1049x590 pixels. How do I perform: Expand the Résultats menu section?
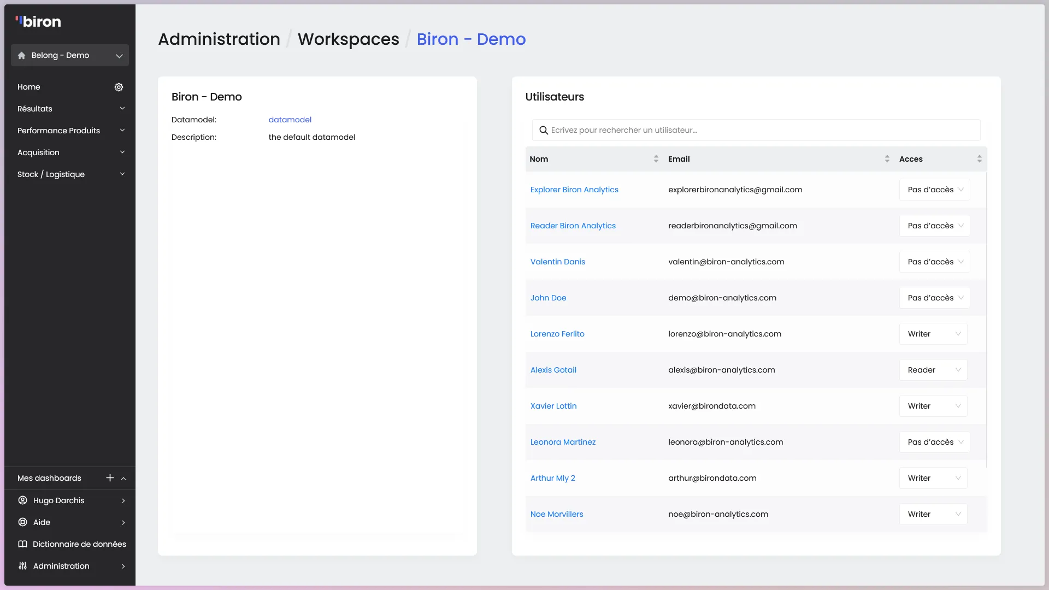122,108
